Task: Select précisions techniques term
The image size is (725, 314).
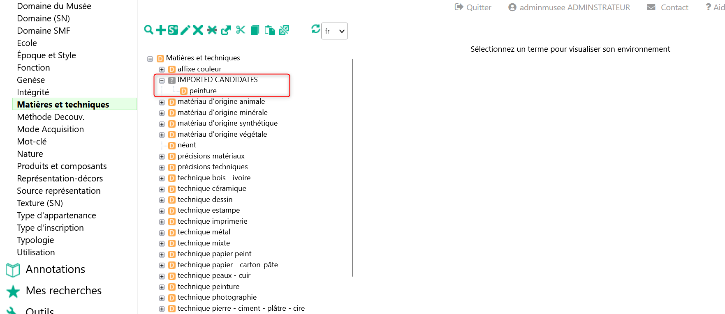Action: tap(213, 167)
